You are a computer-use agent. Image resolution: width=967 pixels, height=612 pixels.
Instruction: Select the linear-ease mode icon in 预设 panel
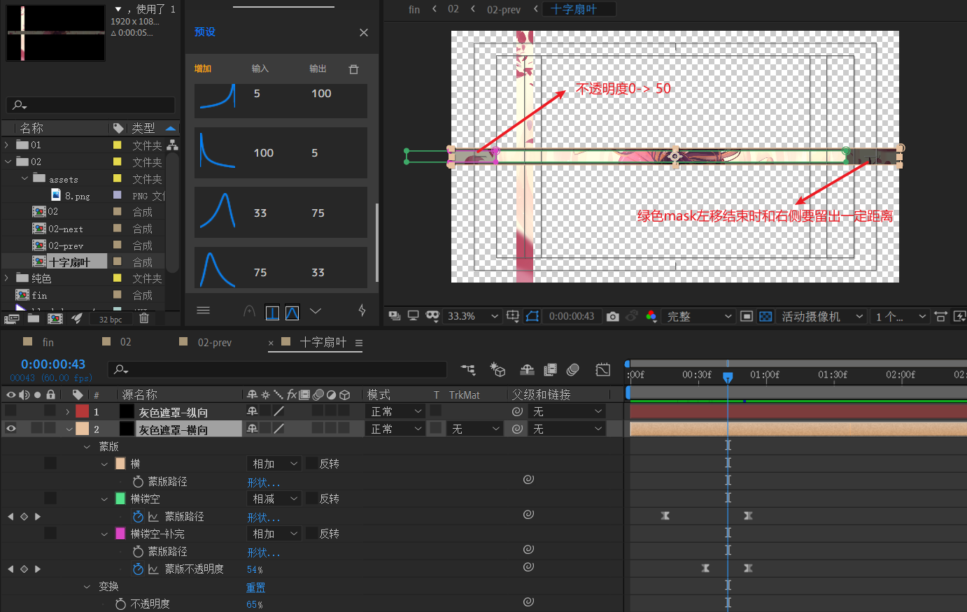[273, 313]
